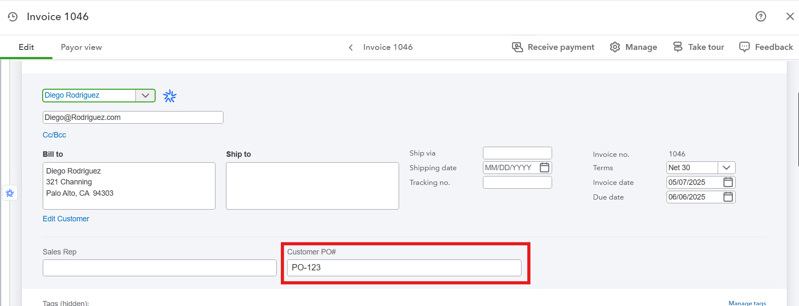This screenshot has width=799, height=306.
Task: Open the help question mark icon
Action: (761, 16)
